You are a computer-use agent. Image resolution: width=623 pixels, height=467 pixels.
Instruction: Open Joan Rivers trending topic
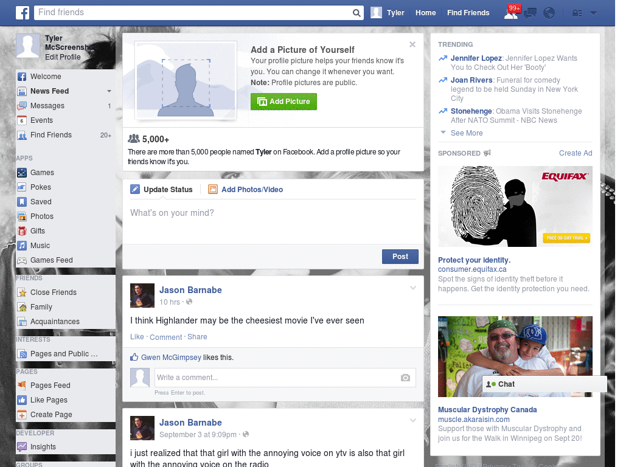[x=472, y=80]
